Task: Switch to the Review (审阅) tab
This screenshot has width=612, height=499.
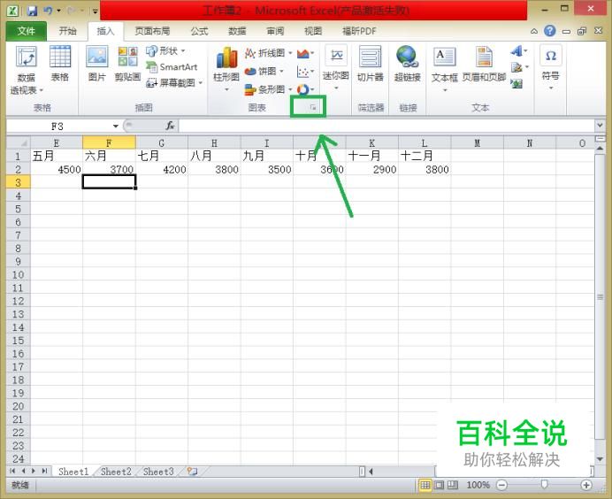Action: (275, 31)
